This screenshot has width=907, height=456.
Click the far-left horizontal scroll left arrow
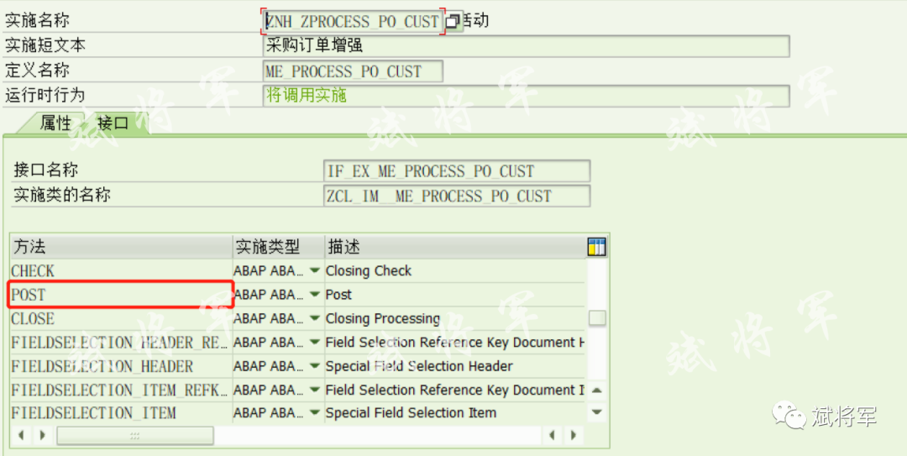pos(21,435)
